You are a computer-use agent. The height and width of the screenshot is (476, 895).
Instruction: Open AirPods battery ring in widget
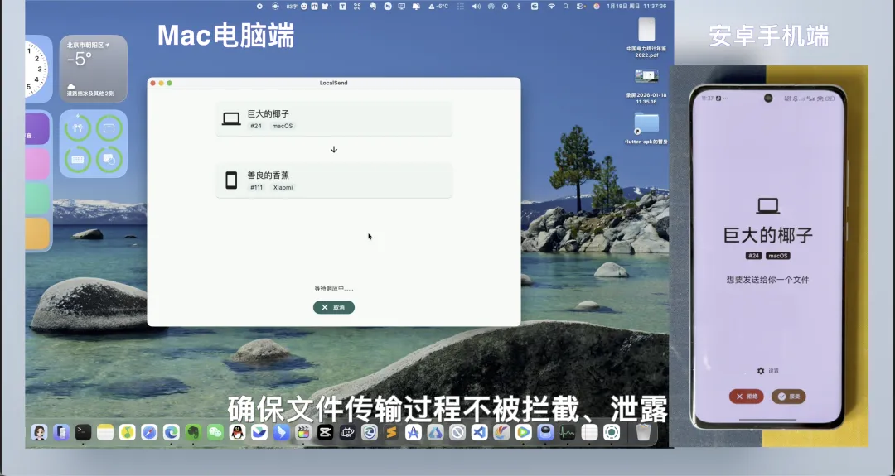(78, 127)
